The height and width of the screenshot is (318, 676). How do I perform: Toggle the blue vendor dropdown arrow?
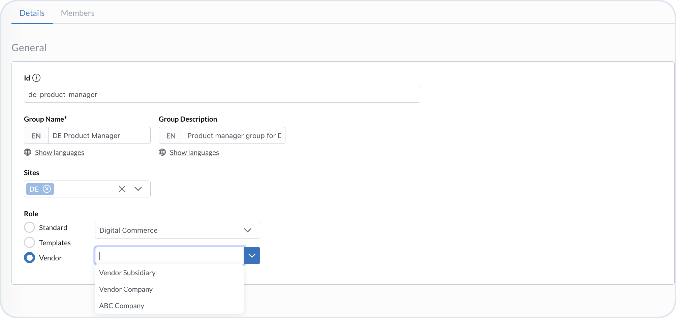[x=252, y=255]
